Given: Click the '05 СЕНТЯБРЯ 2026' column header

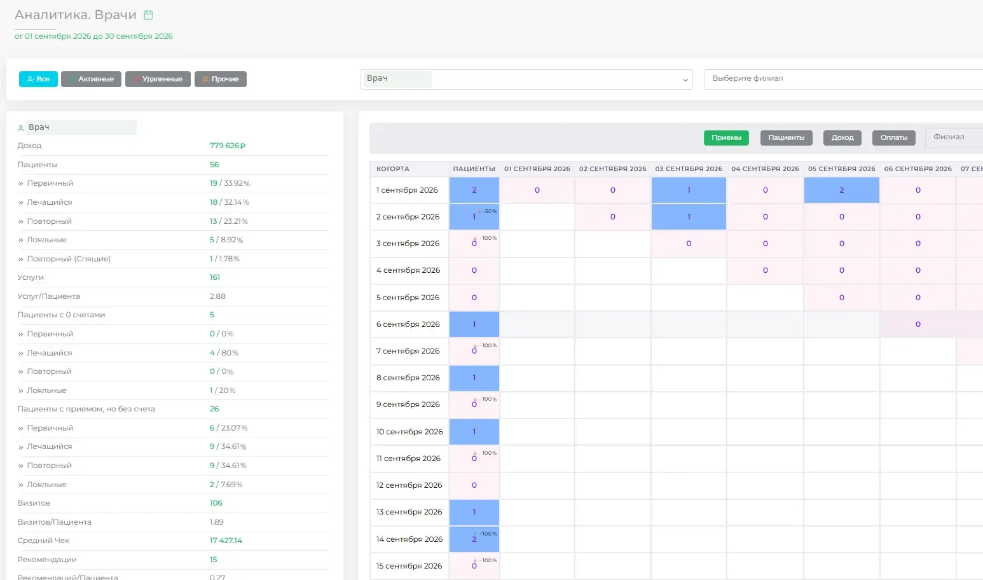Looking at the screenshot, I should pyautogui.click(x=841, y=169).
